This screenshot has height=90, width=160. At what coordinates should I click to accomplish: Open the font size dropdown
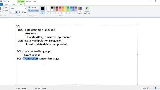pos(14,12)
